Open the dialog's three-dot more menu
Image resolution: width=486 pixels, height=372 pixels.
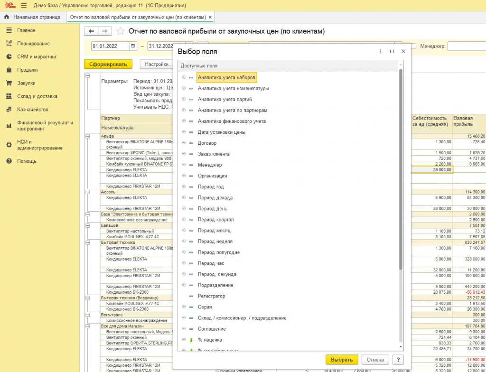380,51
